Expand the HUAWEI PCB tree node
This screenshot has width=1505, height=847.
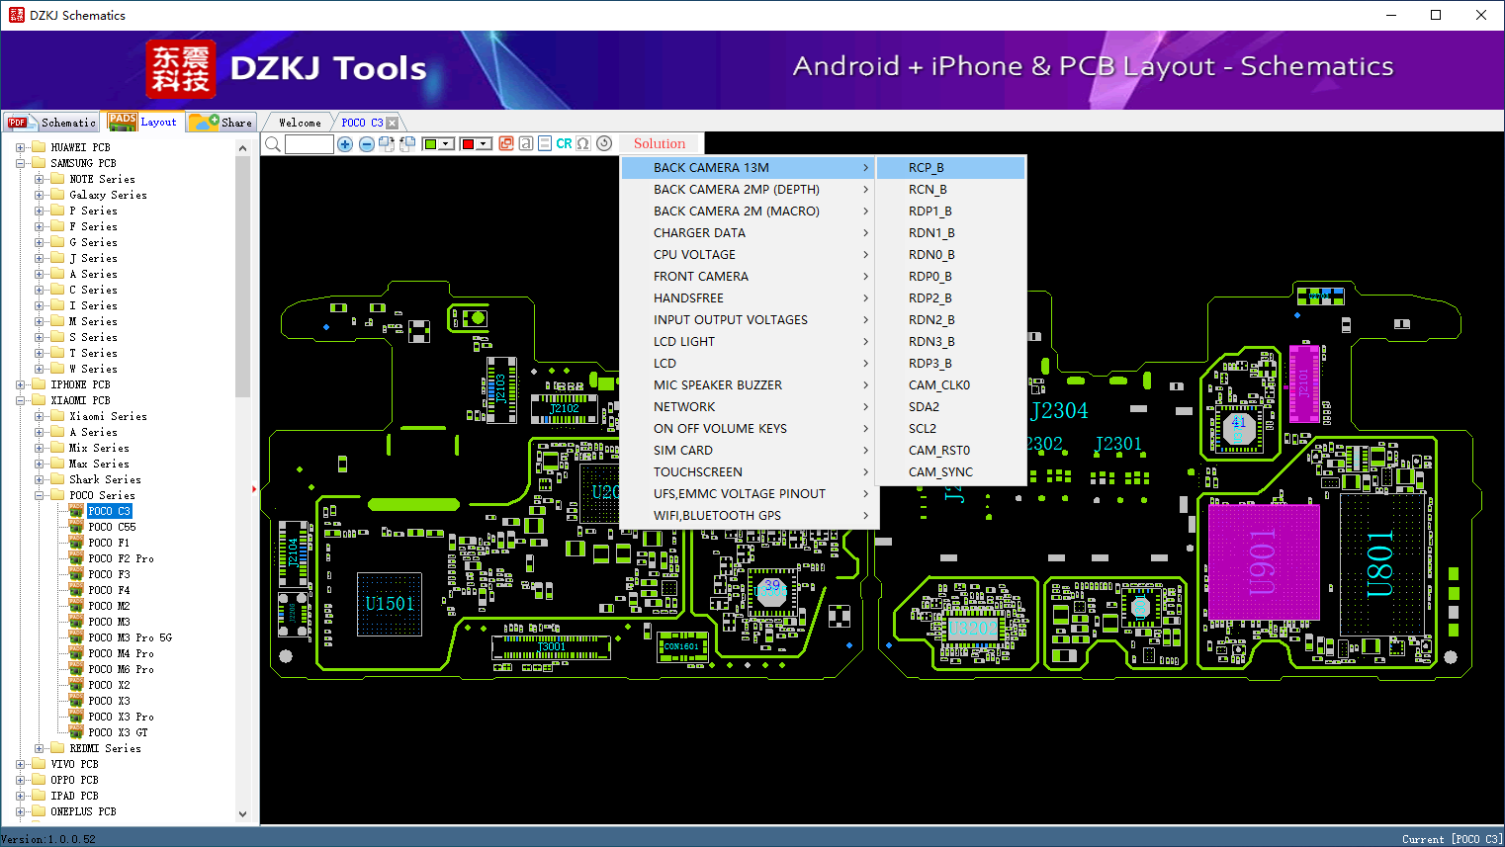click(20, 147)
